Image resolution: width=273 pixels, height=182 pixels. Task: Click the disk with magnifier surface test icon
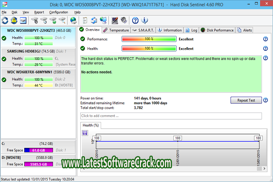point(62,20)
